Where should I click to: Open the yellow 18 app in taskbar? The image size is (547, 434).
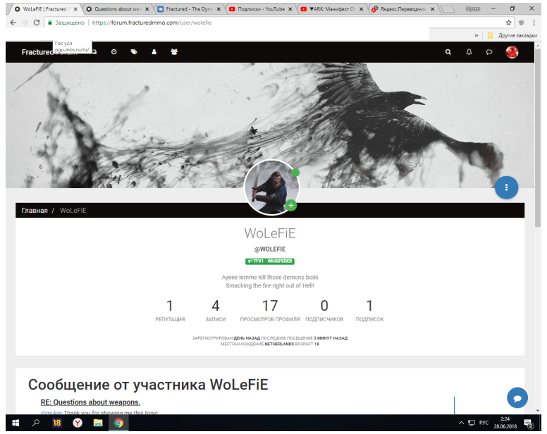tap(57, 423)
